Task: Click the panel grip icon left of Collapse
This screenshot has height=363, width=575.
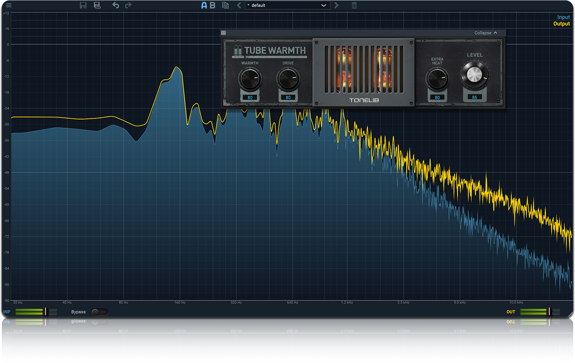Action: 223,33
